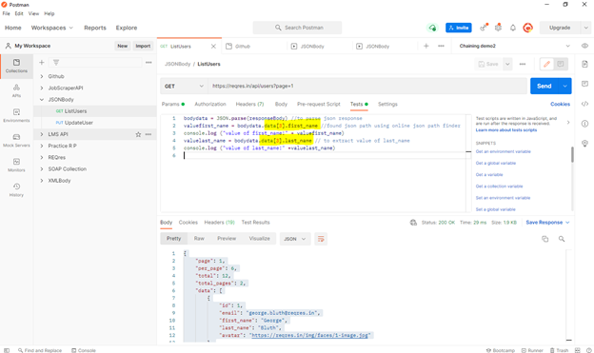Open the History sidebar icon
The width and height of the screenshot is (594, 353).
coord(16,189)
